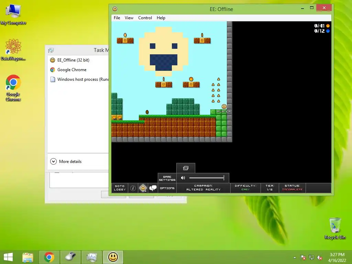The height and width of the screenshot is (264, 352).
Task: Mute sound via the speaker icon
Action: tap(183, 178)
